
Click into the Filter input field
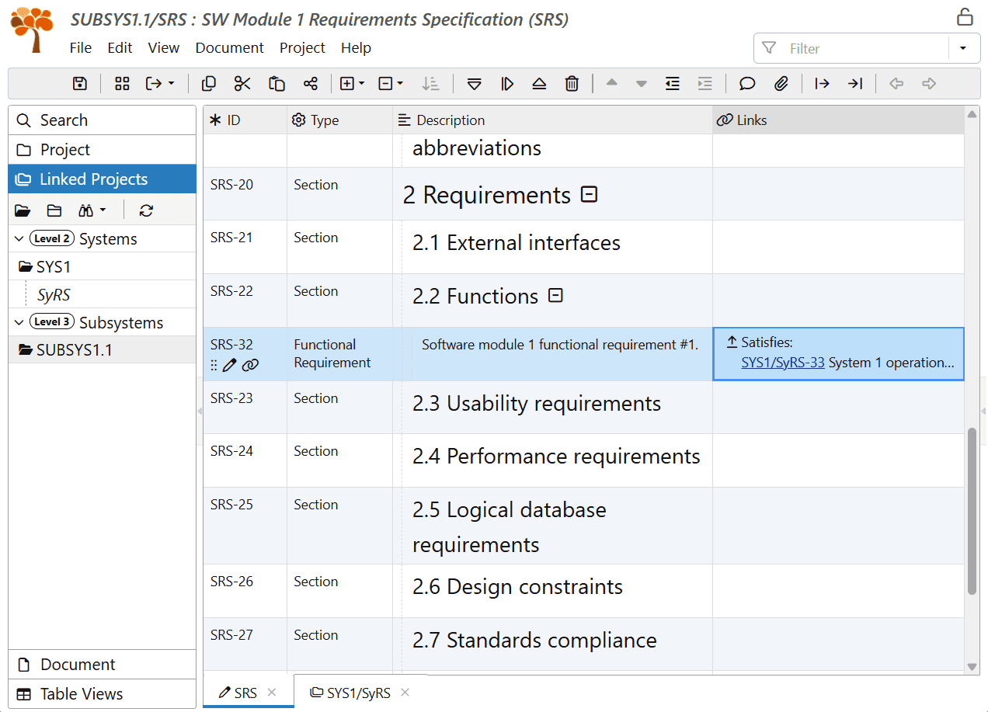click(x=862, y=48)
